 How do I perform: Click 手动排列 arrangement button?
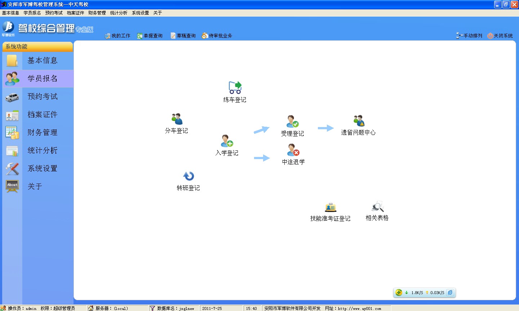click(469, 36)
